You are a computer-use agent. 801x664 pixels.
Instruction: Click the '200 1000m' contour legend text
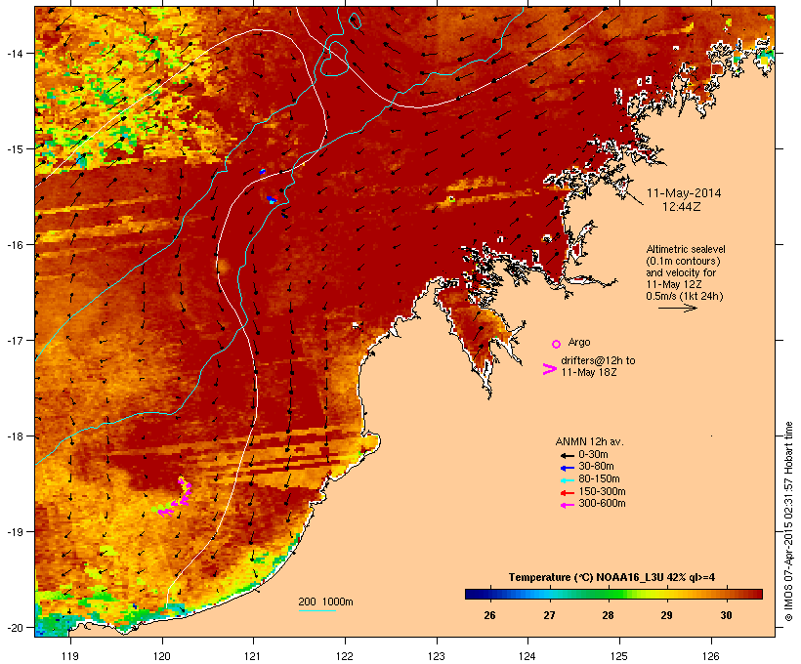click(325, 602)
